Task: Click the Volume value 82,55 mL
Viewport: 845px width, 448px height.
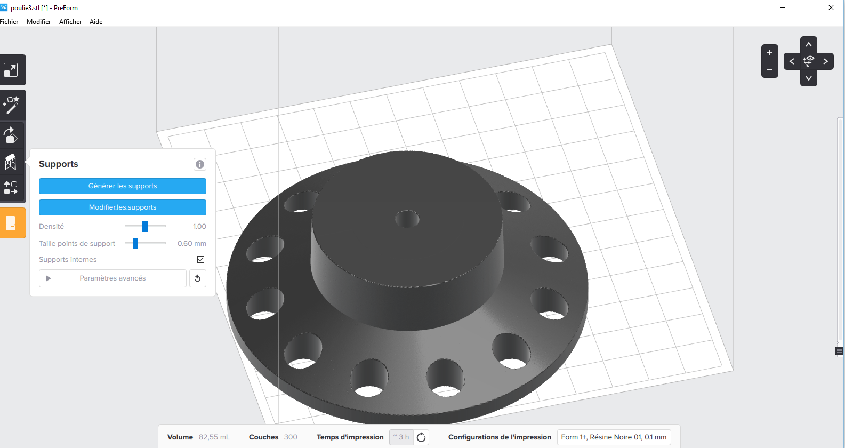Action: (x=214, y=437)
